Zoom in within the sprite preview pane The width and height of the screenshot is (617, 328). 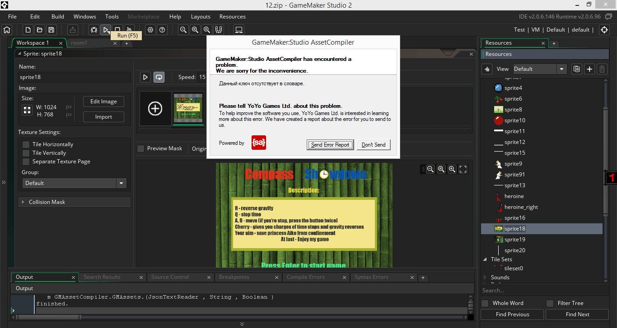coord(452,169)
